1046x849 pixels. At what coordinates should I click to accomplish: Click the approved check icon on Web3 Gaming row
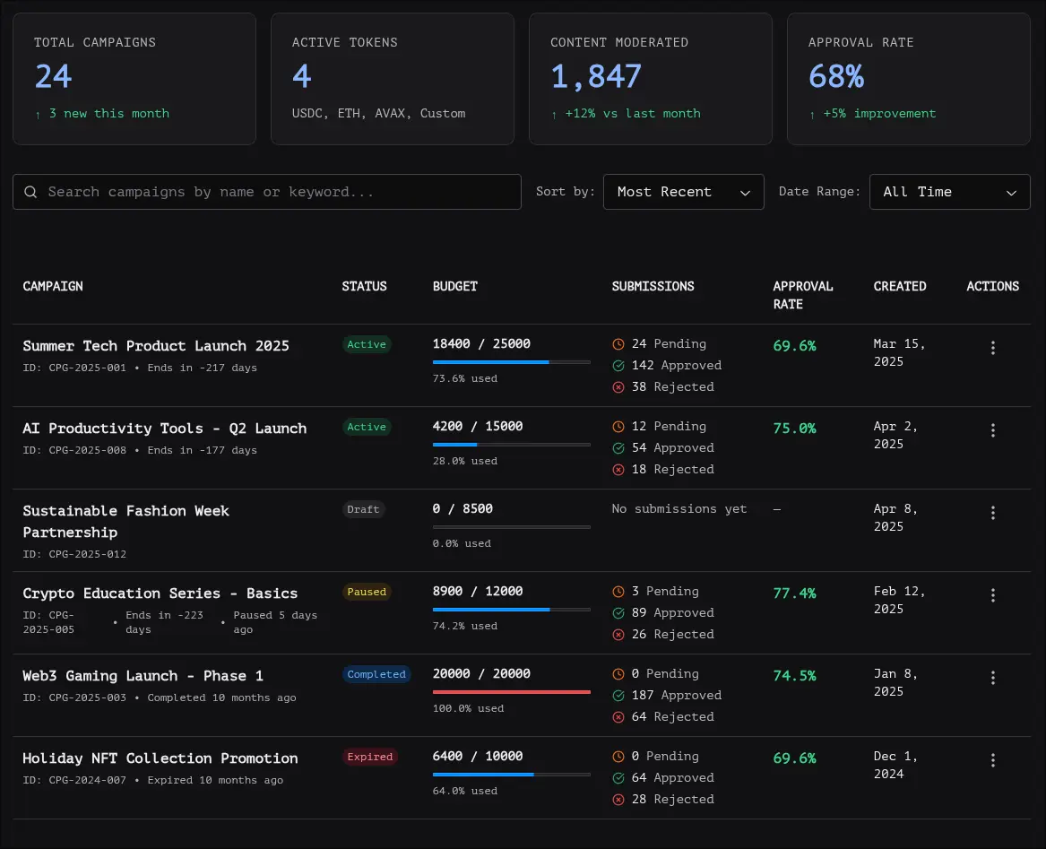tap(617, 695)
